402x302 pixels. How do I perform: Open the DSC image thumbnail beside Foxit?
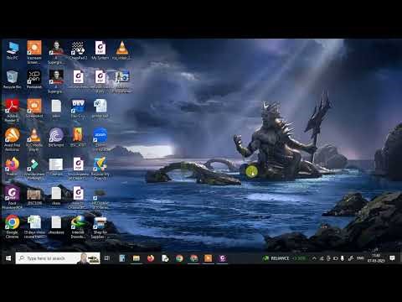click(34, 196)
